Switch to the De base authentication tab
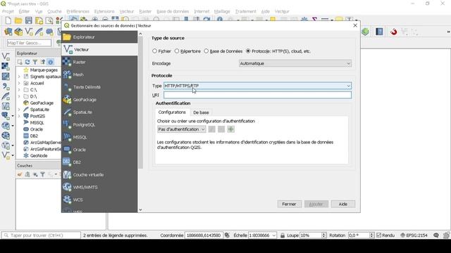The width and height of the screenshot is (451, 253). point(201,112)
